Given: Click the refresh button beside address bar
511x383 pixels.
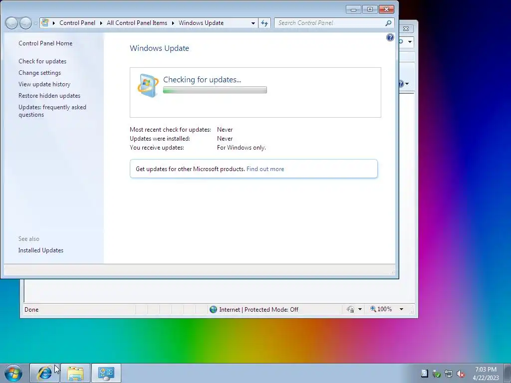Looking at the screenshot, I should (264, 23).
